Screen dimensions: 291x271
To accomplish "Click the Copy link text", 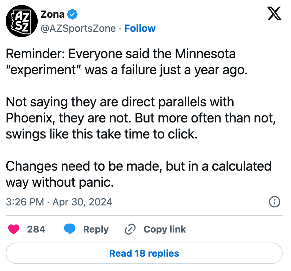I will (165, 229).
